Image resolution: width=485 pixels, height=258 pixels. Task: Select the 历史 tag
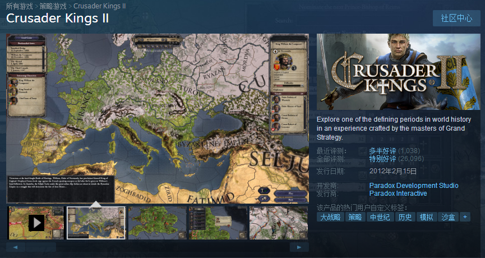tap(405, 217)
